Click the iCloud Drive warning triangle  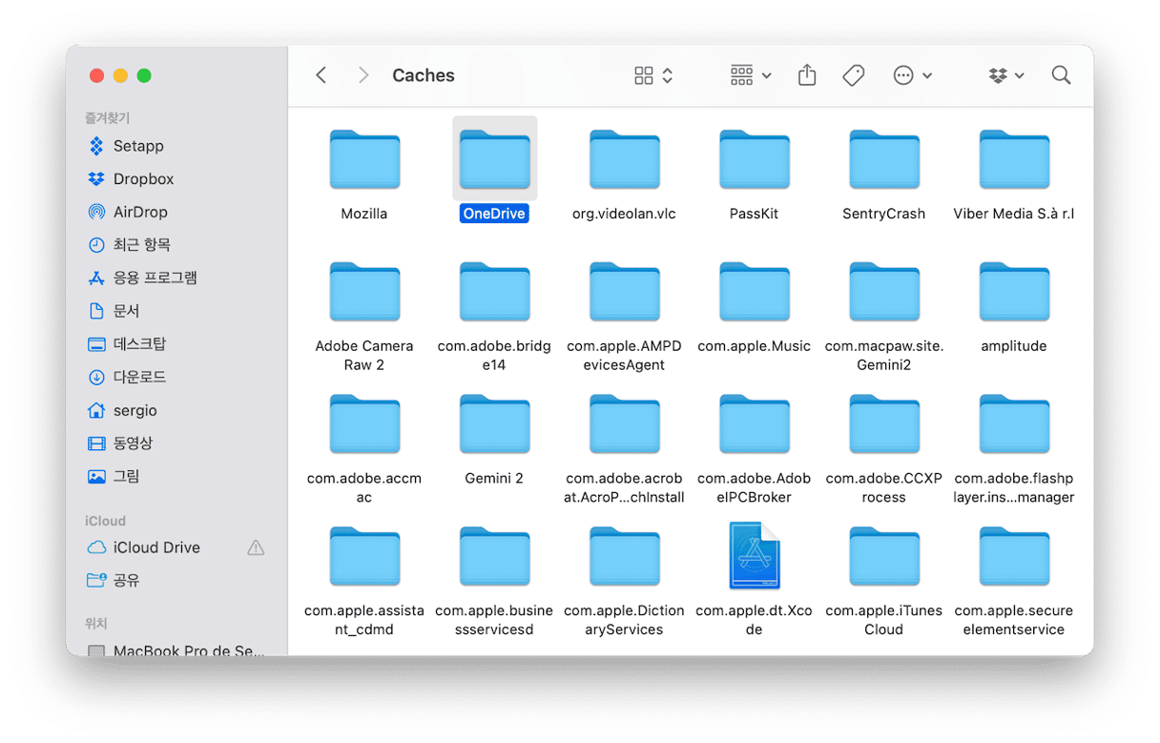[x=256, y=547]
